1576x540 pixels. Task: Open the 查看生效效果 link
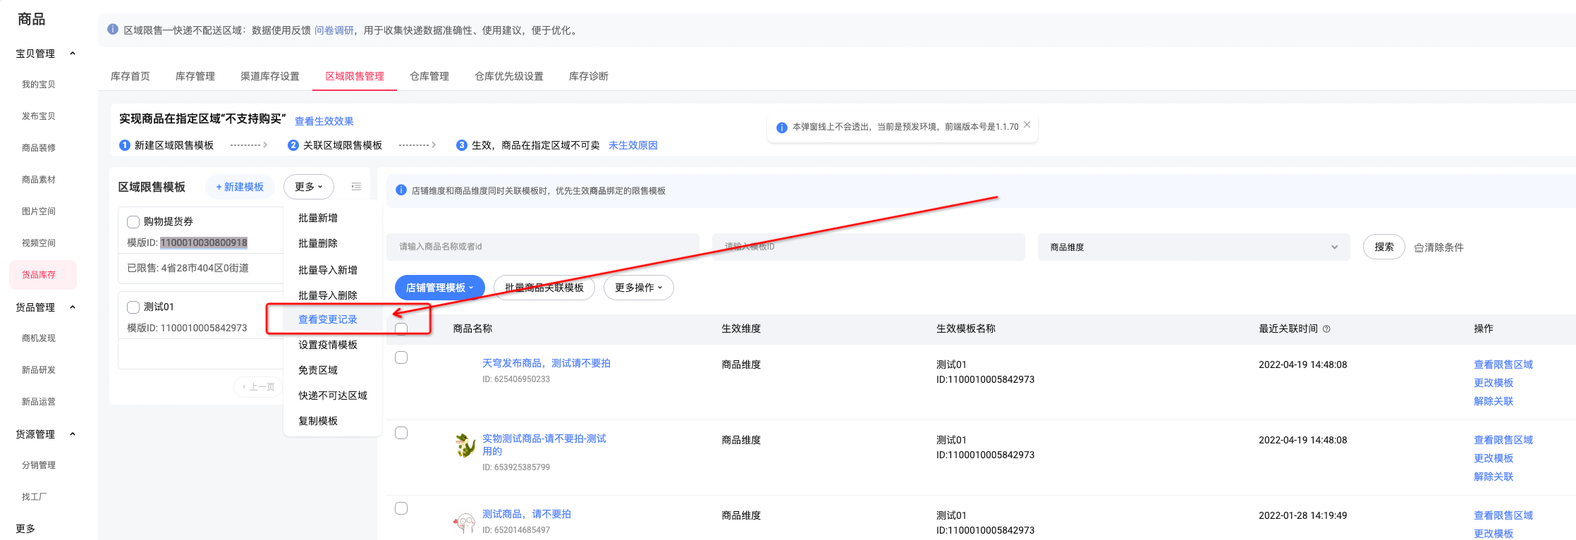(324, 121)
